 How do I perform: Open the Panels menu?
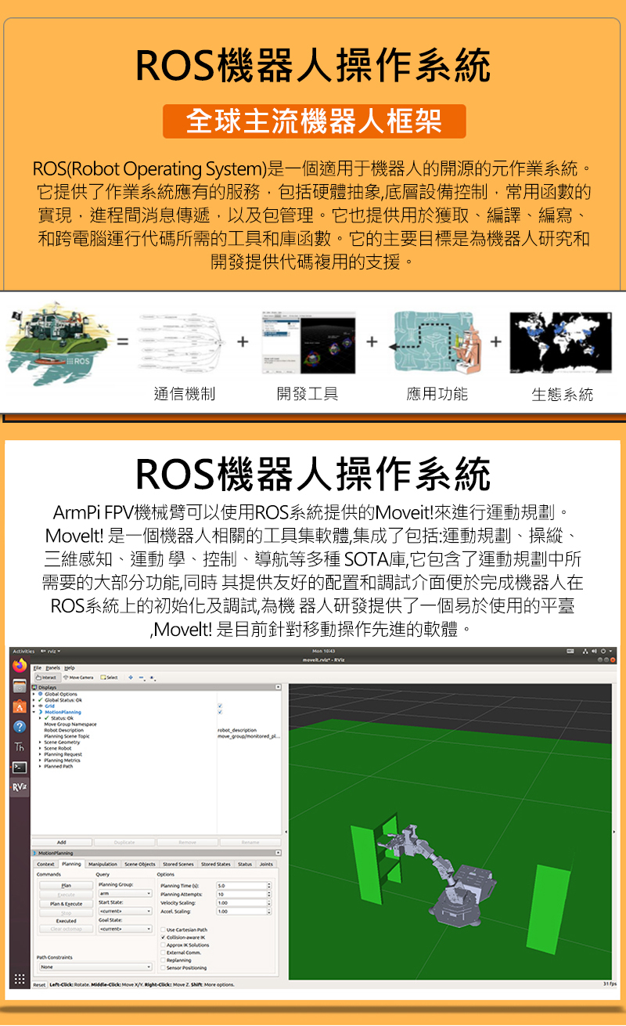pyautogui.click(x=52, y=667)
